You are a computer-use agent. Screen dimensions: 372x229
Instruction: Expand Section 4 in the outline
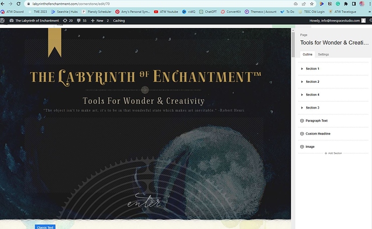(x=302, y=95)
